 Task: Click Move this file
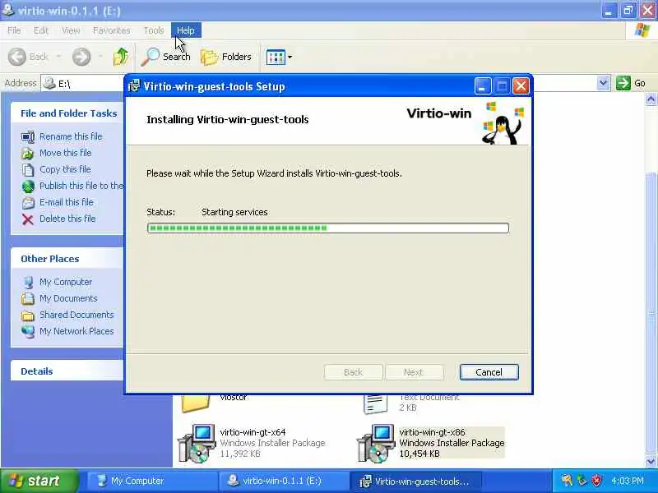tap(66, 153)
